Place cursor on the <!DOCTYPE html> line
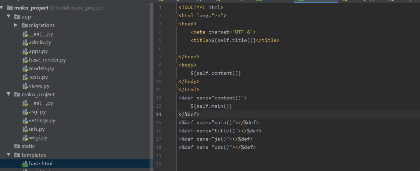The height and width of the screenshot is (171, 420). [x=201, y=7]
